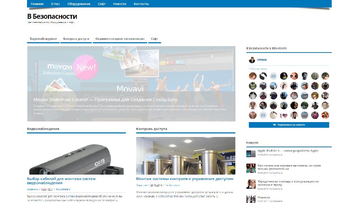Image resolution: width=358 pixels, height=203 pixels.
Task: Click the В Безопасности site title
Action: click(x=52, y=16)
